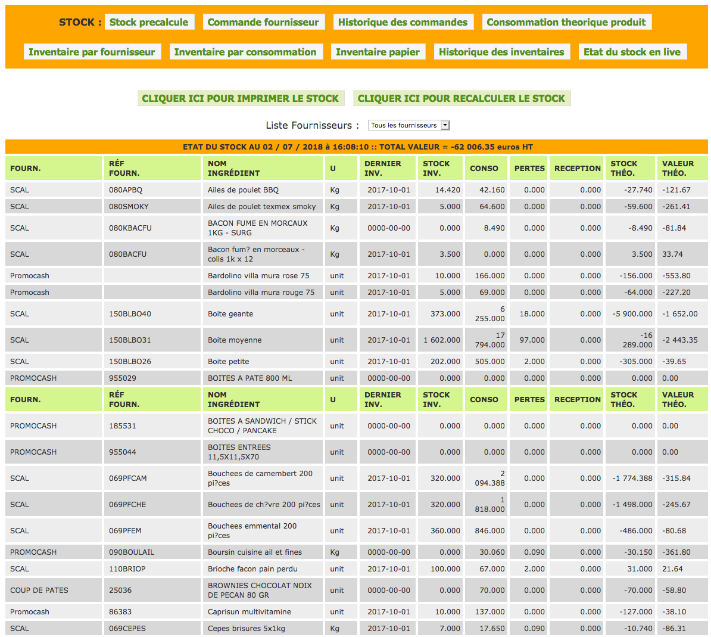Viewport: 711px width, 637px height.
Task: Click supplier COUP DE PATES
Action: (x=39, y=591)
